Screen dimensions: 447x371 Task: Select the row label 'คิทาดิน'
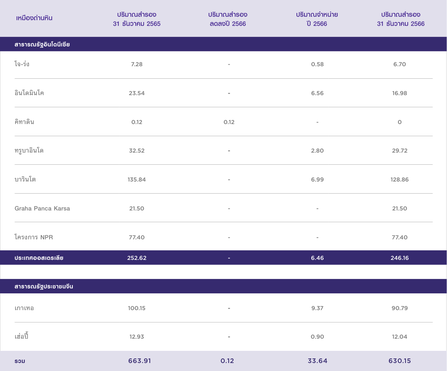24,122
